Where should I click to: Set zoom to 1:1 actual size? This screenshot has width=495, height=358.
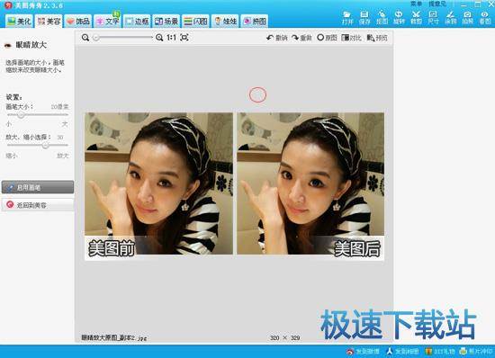tap(171, 38)
